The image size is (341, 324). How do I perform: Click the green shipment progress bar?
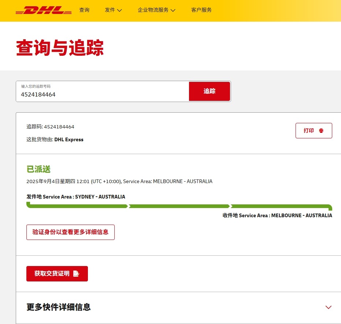pyautogui.click(x=179, y=206)
